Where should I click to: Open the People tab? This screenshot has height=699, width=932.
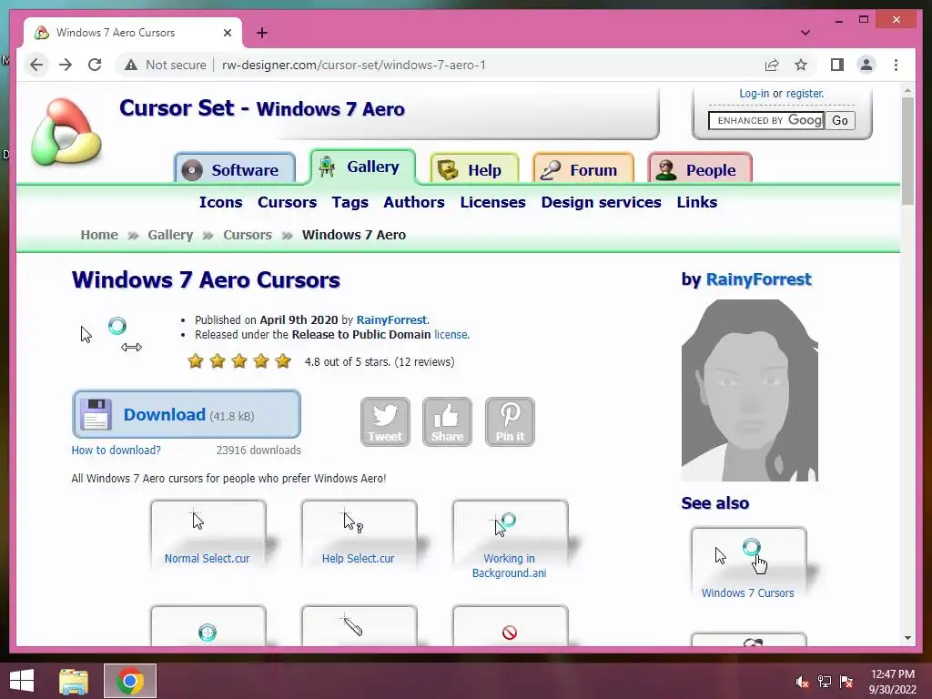700,169
